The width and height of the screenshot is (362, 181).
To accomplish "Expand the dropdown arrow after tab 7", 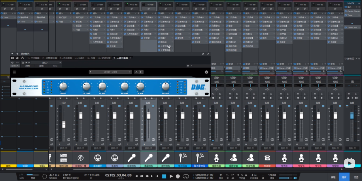I will coord(130,58).
